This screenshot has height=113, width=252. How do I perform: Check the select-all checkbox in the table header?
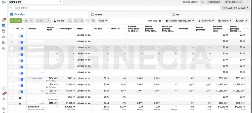12,29
